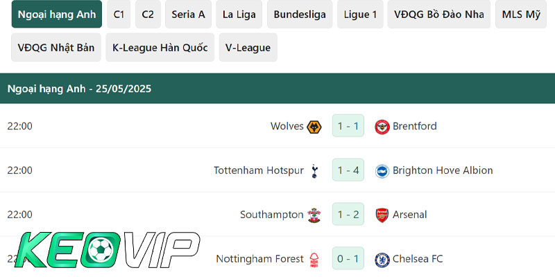Click the Nottingham Forest crest icon

[x=314, y=259]
